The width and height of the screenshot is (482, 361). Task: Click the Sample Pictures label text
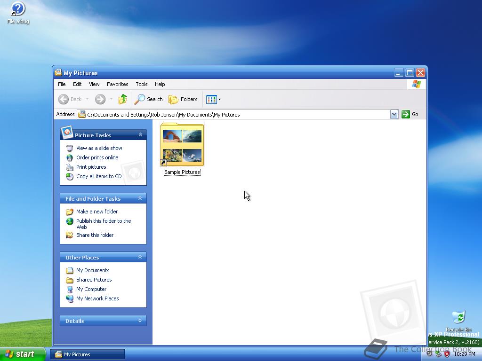pyautogui.click(x=182, y=172)
